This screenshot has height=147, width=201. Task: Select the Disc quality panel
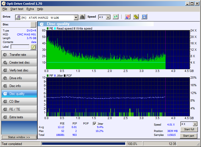point(19,94)
